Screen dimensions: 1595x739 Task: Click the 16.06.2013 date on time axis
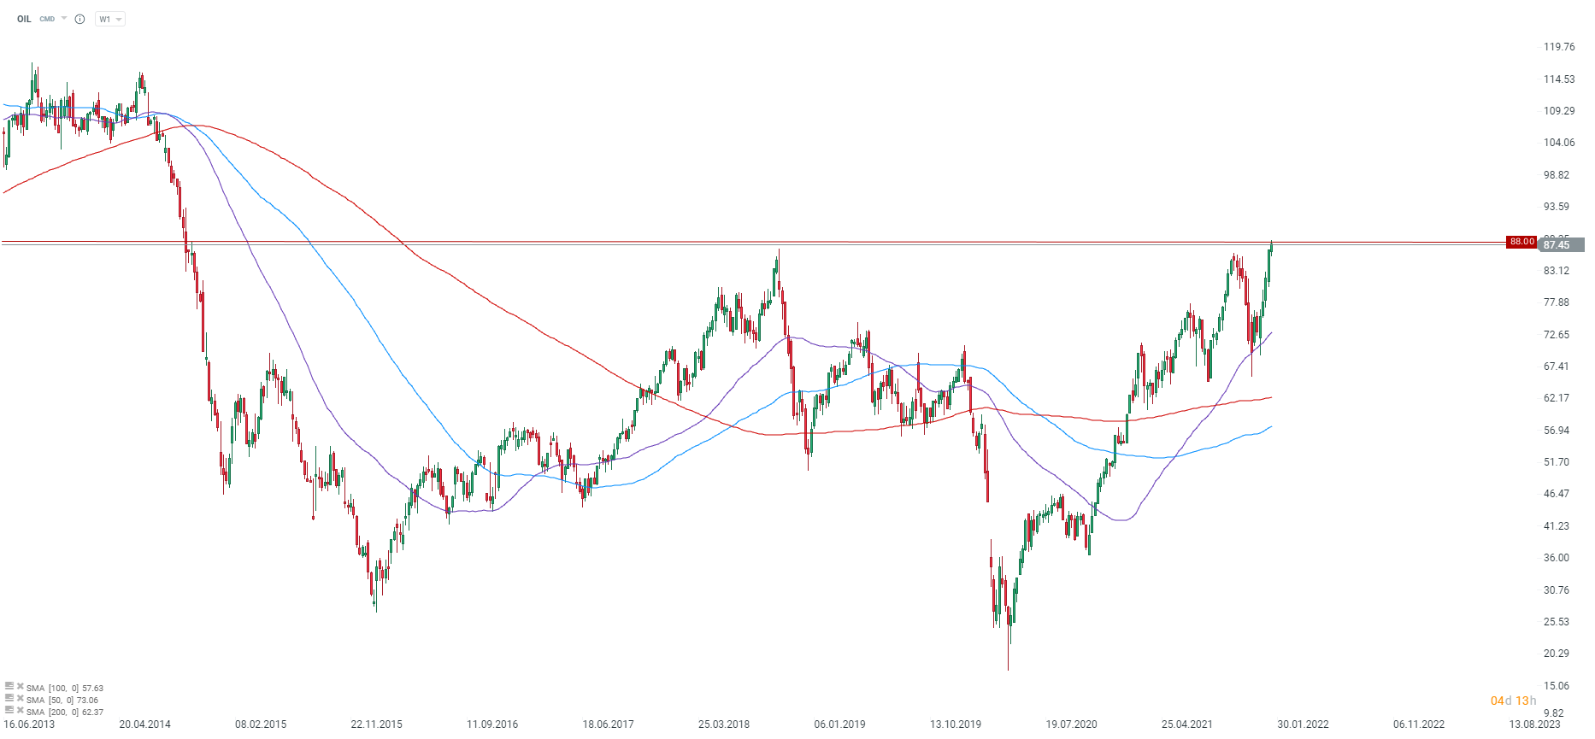[x=29, y=724]
